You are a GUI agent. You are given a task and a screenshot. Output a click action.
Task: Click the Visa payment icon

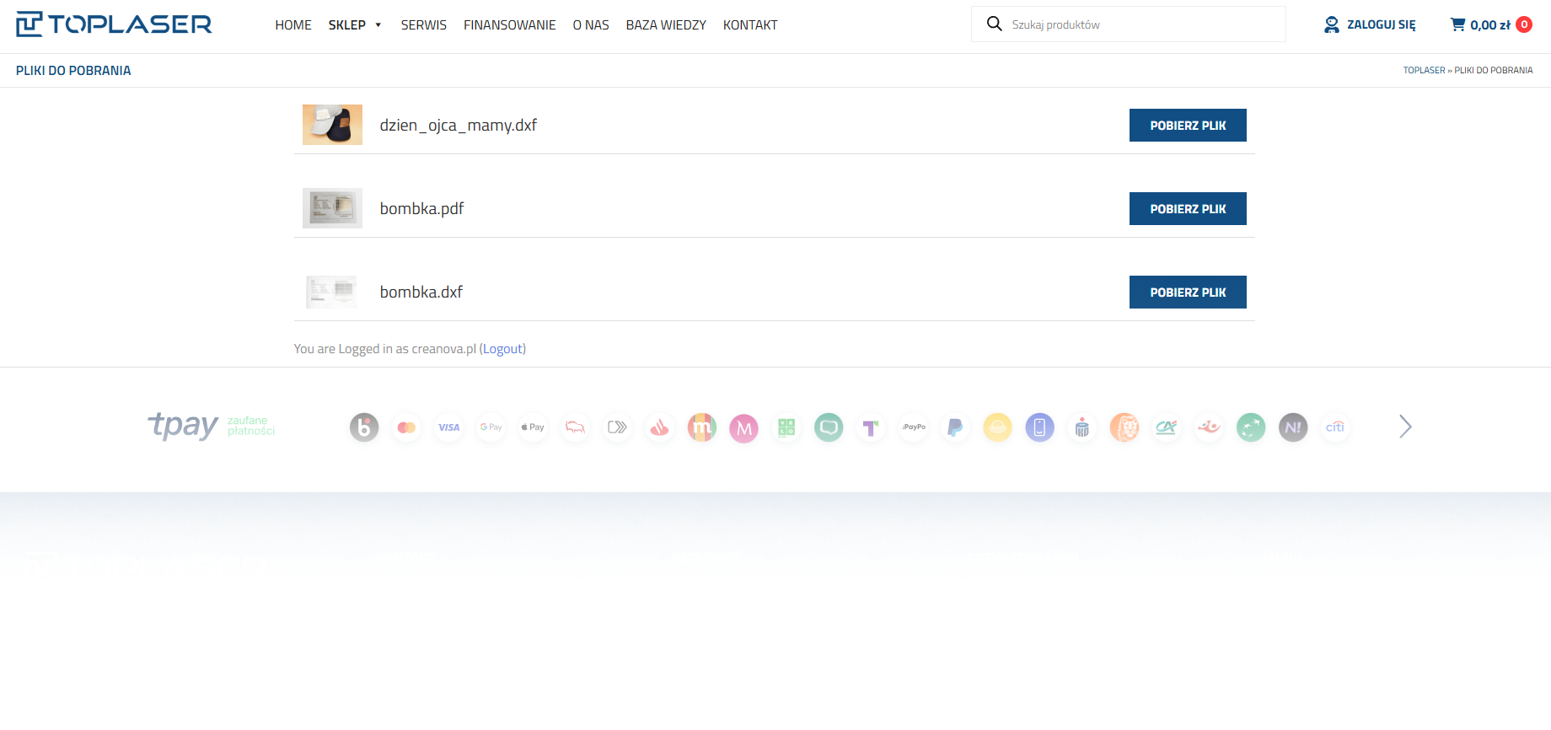(448, 427)
